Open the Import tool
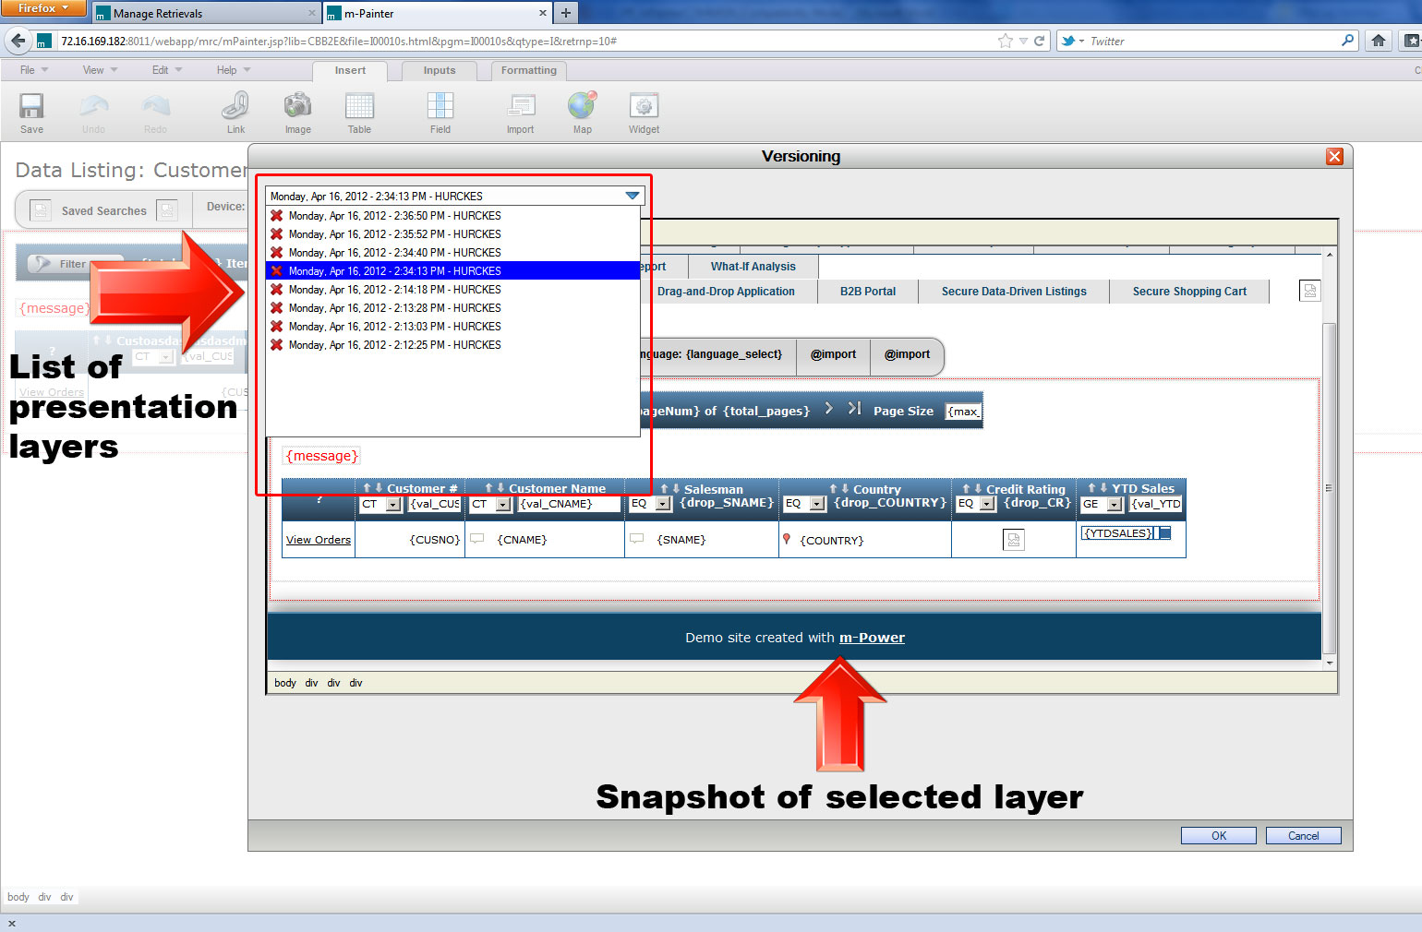1422x932 pixels. [x=521, y=107]
